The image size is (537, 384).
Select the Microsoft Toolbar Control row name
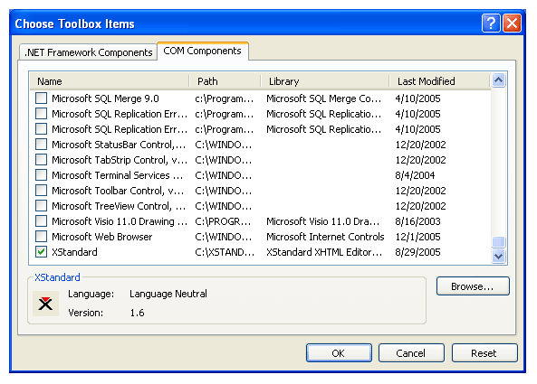tap(118, 191)
